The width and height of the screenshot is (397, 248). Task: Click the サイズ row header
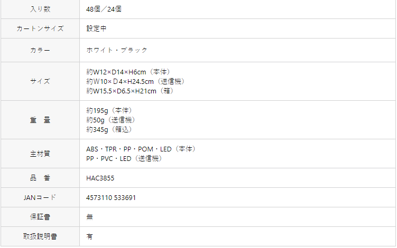click(40, 81)
